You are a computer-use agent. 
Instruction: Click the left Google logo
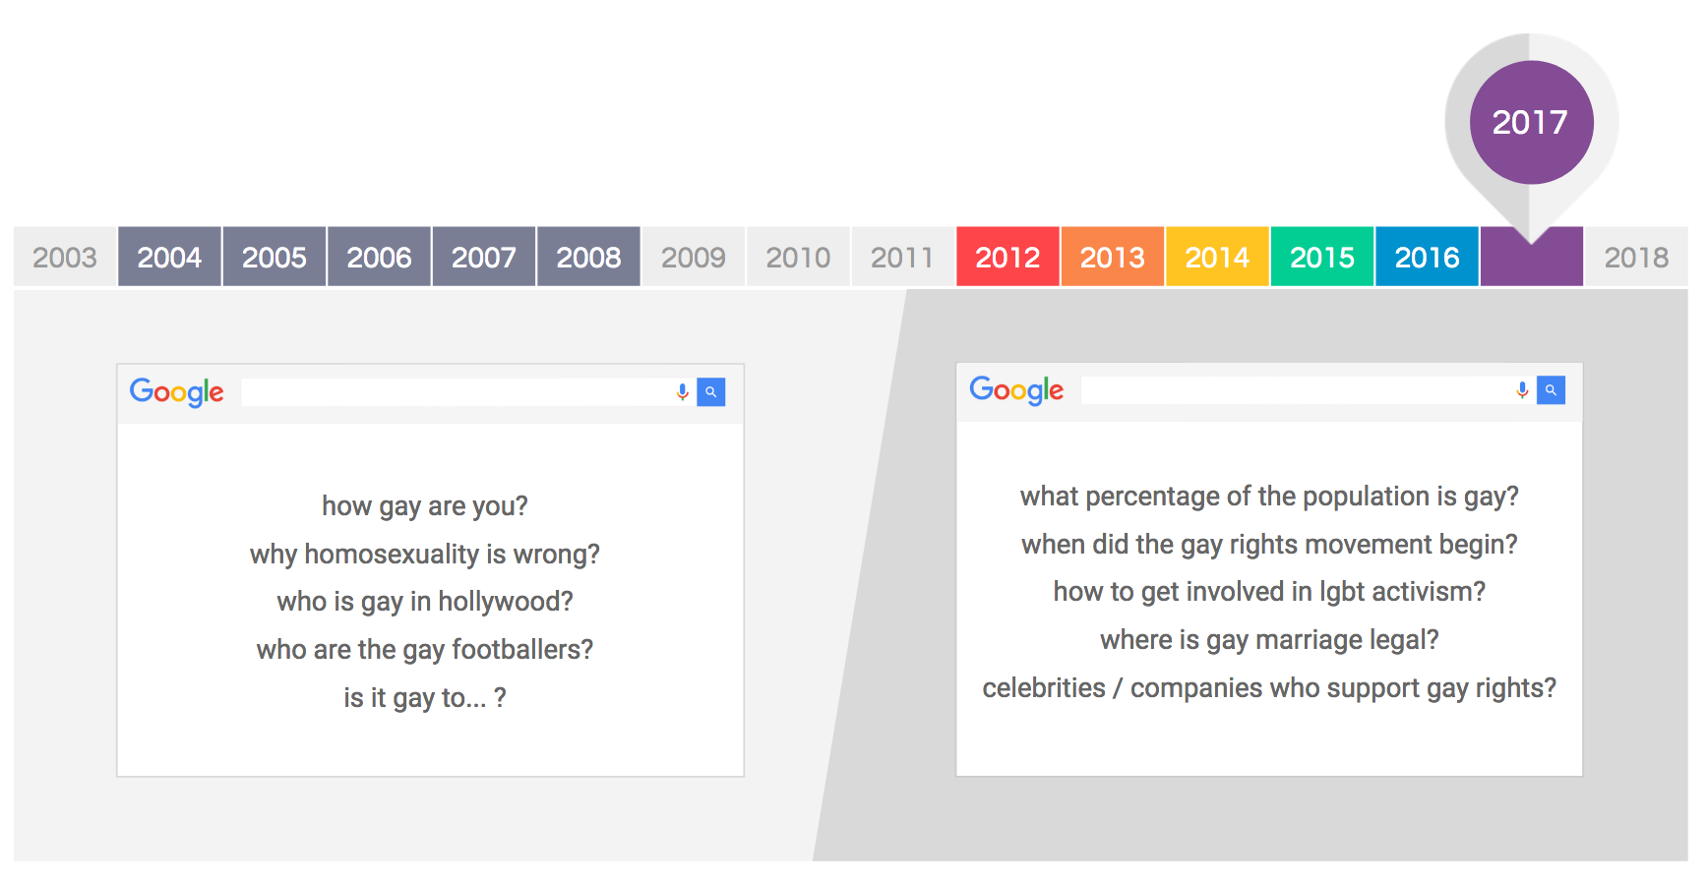[x=177, y=392]
